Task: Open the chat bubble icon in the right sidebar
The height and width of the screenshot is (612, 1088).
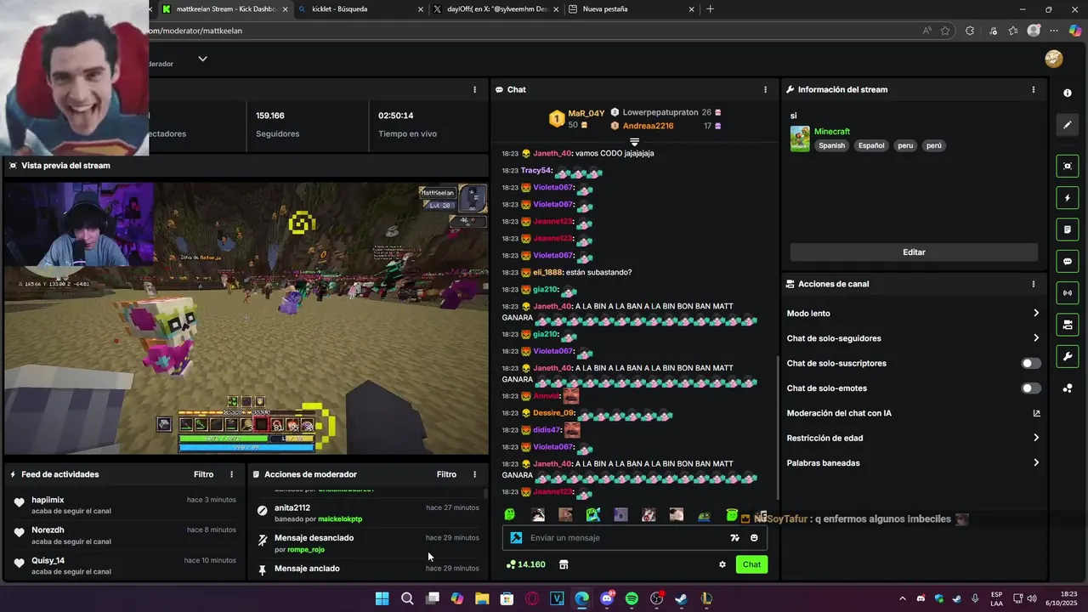Action: pyautogui.click(x=1068, y=262)
